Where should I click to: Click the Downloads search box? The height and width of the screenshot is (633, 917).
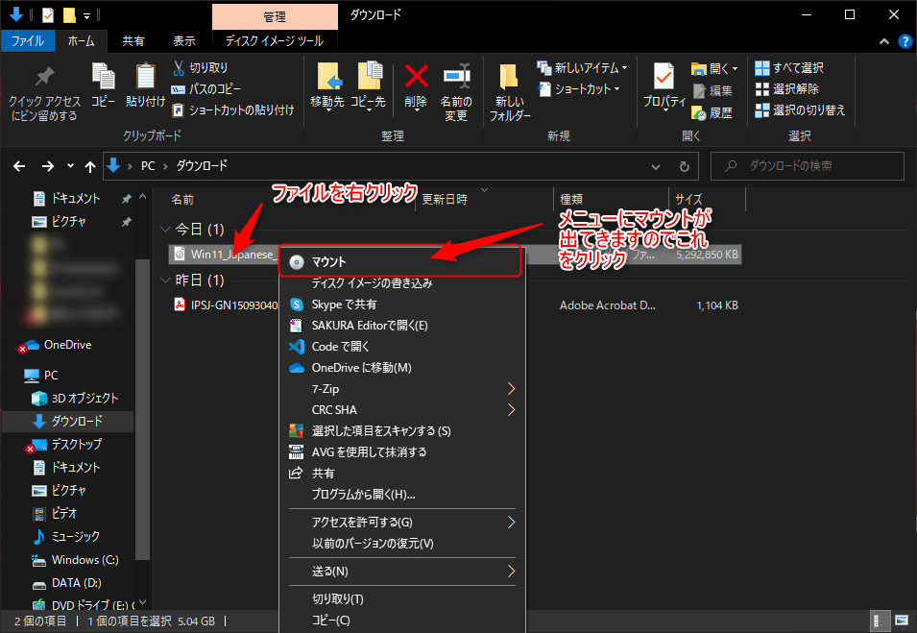pos(807,166)
